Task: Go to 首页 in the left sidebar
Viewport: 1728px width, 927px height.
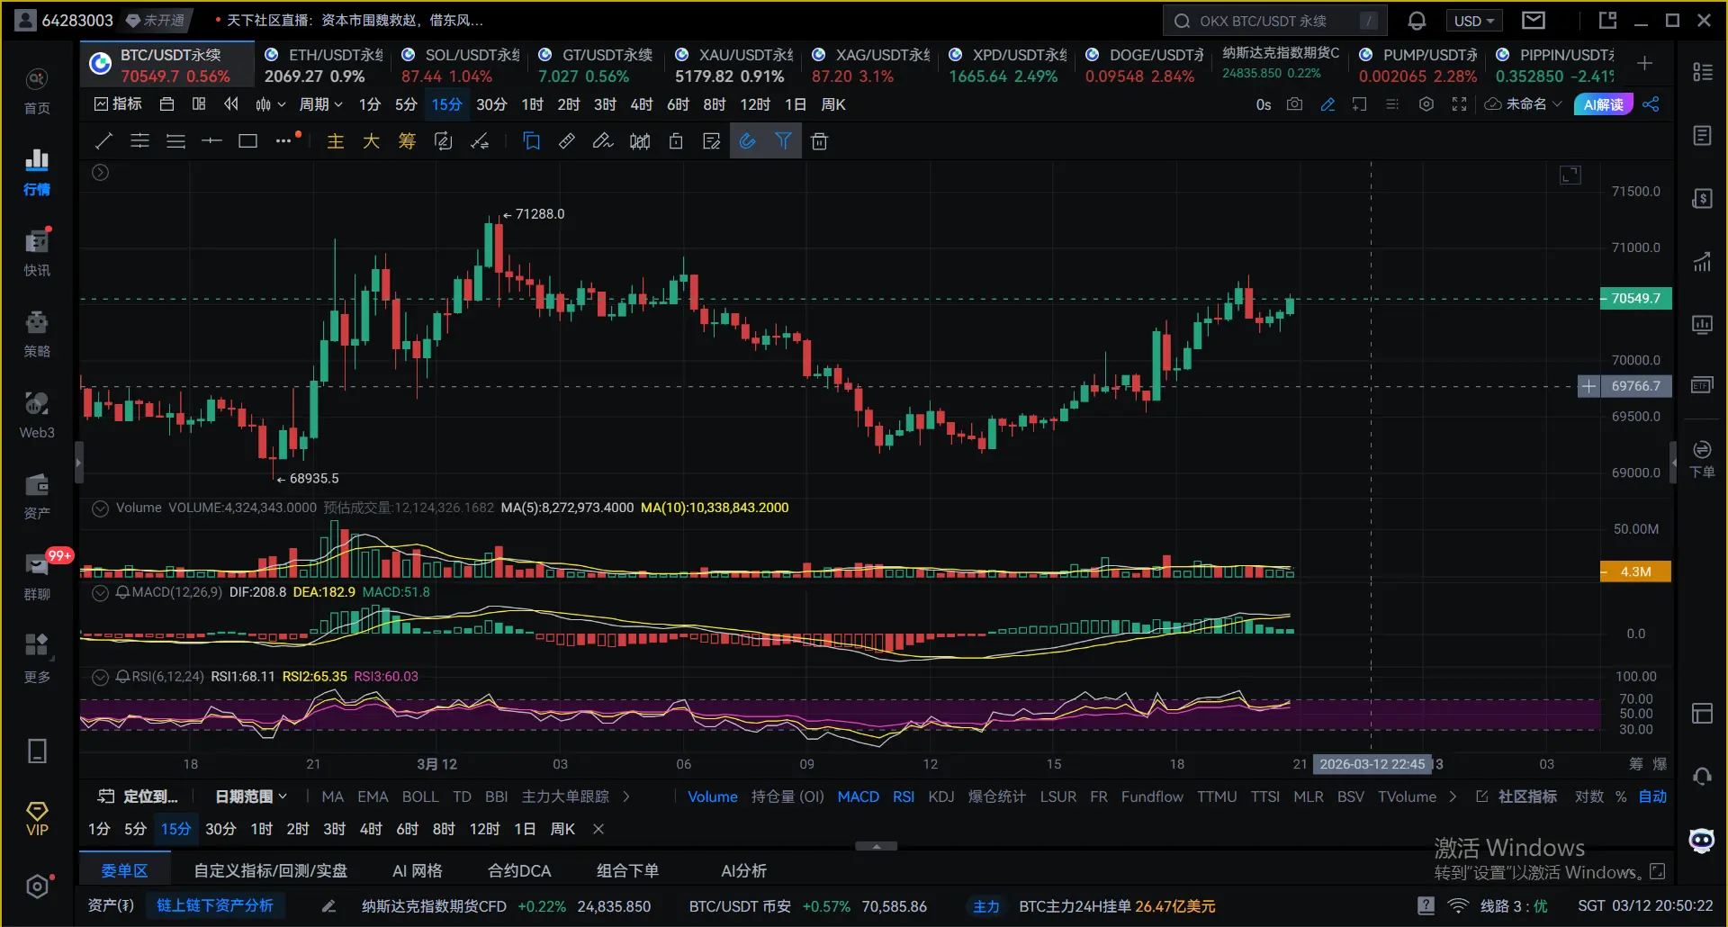Action: [x=37, y=91]
